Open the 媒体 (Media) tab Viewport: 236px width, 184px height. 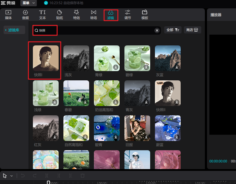point(8,15)
